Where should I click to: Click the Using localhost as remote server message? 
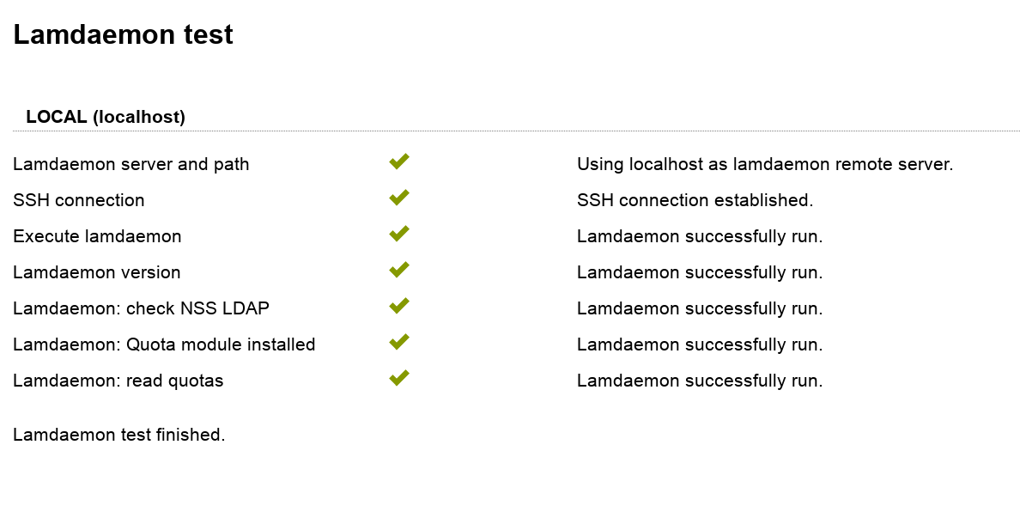(x=765, y=164)
